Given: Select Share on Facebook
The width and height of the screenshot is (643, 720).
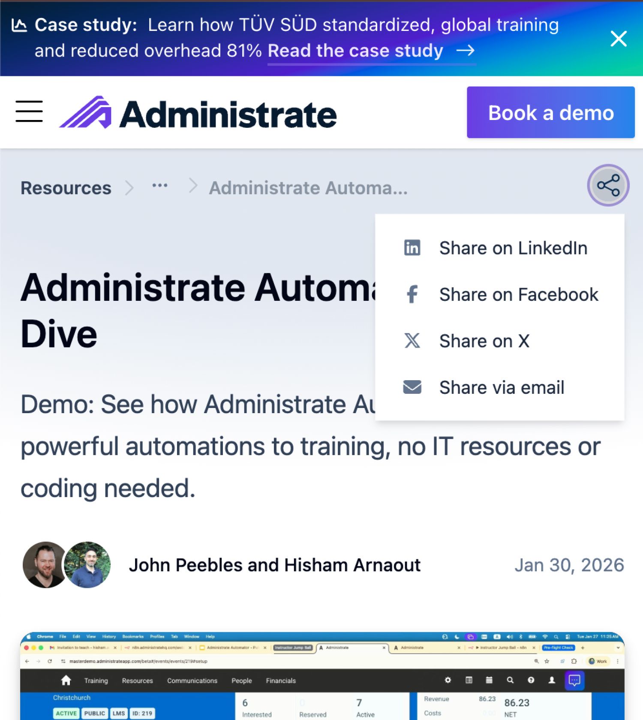Looking at the screenshot, I should coord(499,294).
